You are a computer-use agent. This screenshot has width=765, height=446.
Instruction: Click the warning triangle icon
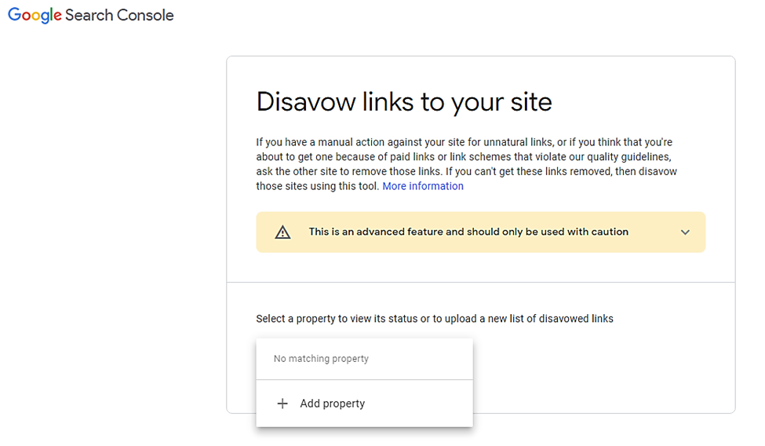tap(282, 232)
